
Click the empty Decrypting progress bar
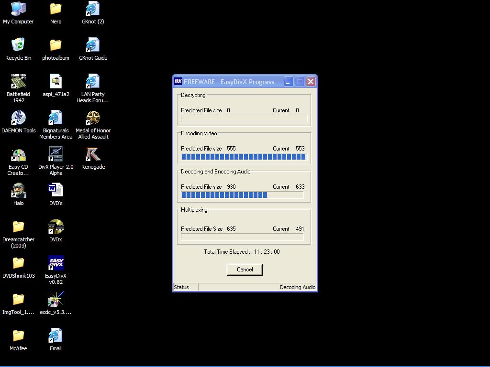pos(244,119)
